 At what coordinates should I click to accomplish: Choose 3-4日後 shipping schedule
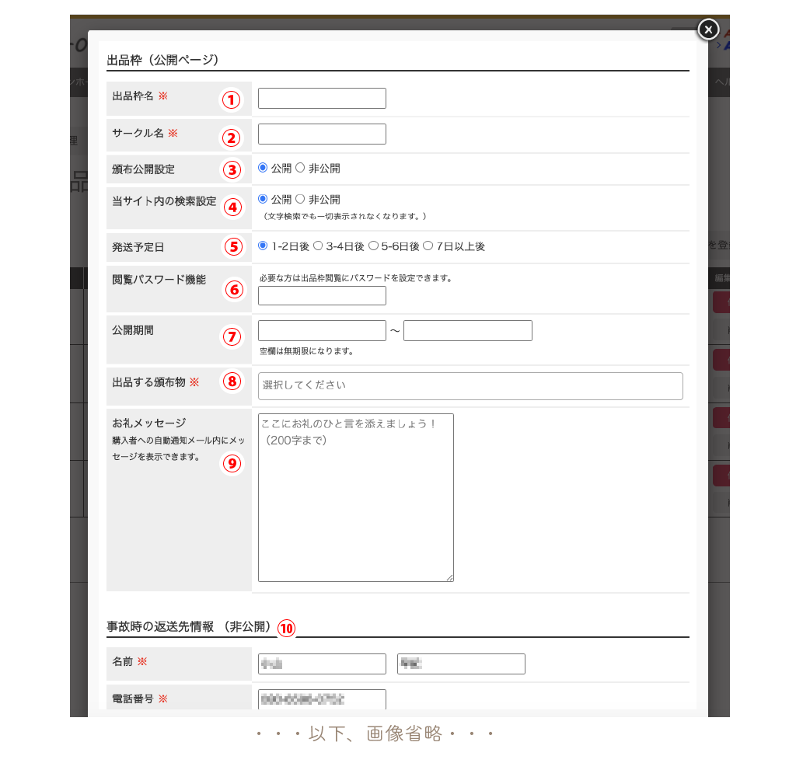pos(318,246)
